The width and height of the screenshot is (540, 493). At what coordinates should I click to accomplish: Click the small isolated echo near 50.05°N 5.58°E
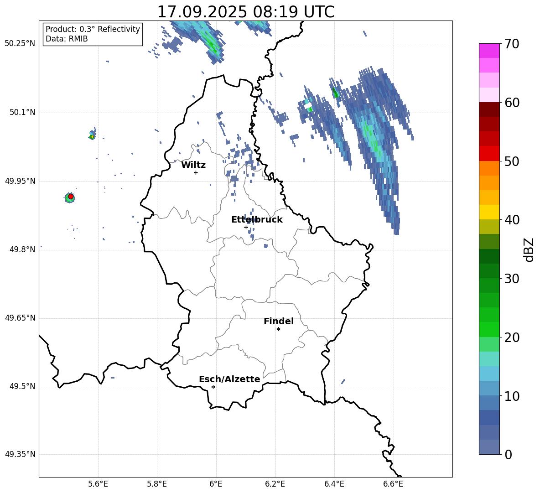(92, 134)
